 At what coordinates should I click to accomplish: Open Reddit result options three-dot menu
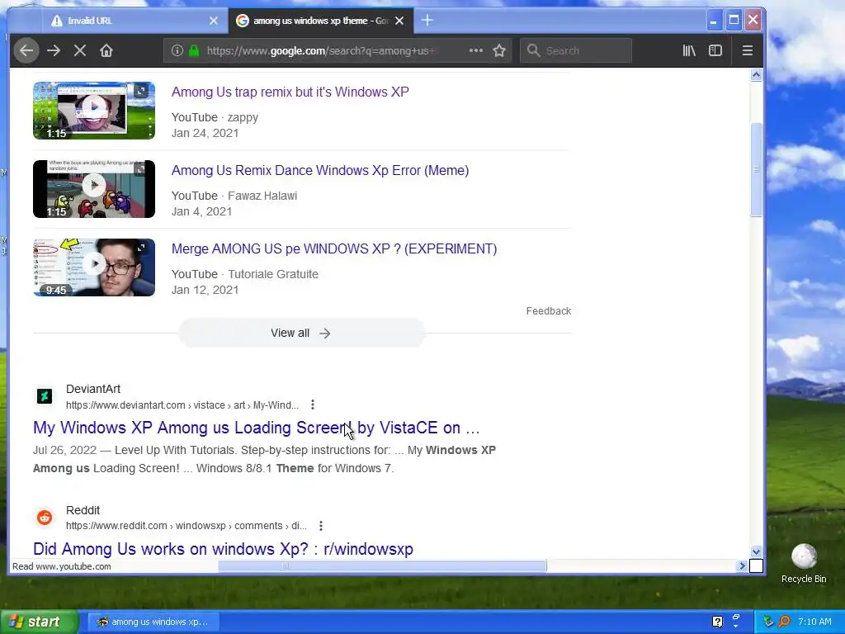[x=321, y=526]
